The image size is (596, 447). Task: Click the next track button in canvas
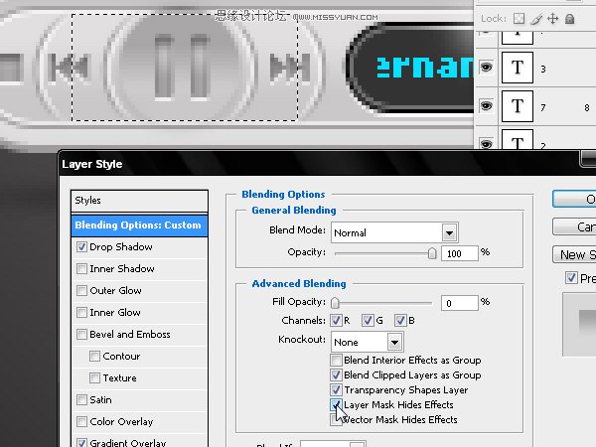[x=290, y=68]
